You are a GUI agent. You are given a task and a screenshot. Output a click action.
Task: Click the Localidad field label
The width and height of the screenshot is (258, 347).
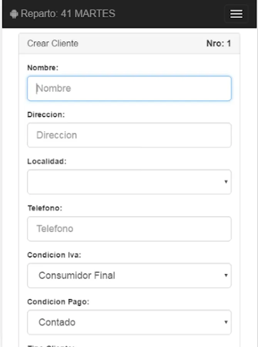point(47,161)
